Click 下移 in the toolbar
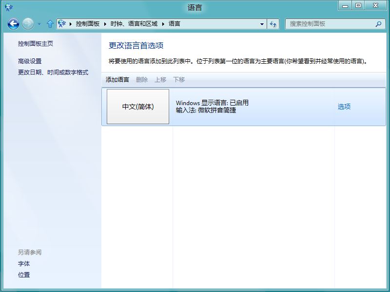This screenshot has width=390, height=292. 179,80
